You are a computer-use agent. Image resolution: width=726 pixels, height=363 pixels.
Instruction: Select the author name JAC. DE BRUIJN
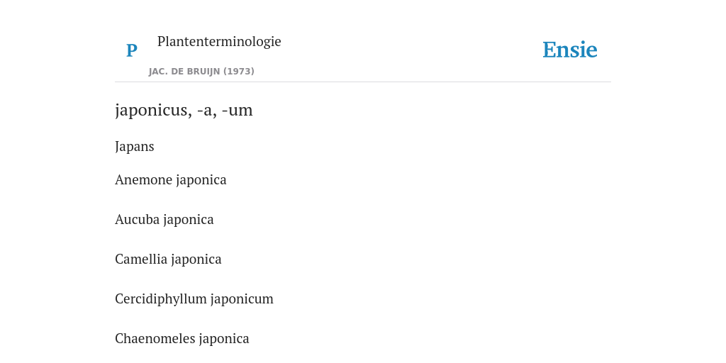184,72
